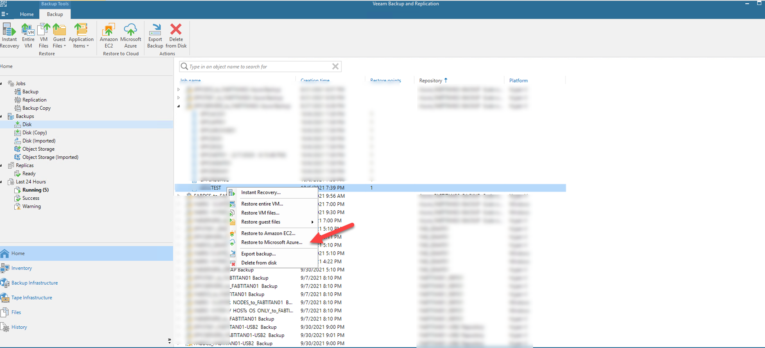The image size is (765, 348).
Task: Select the Last 24 Hours node
Action: (x=31, y=182)
